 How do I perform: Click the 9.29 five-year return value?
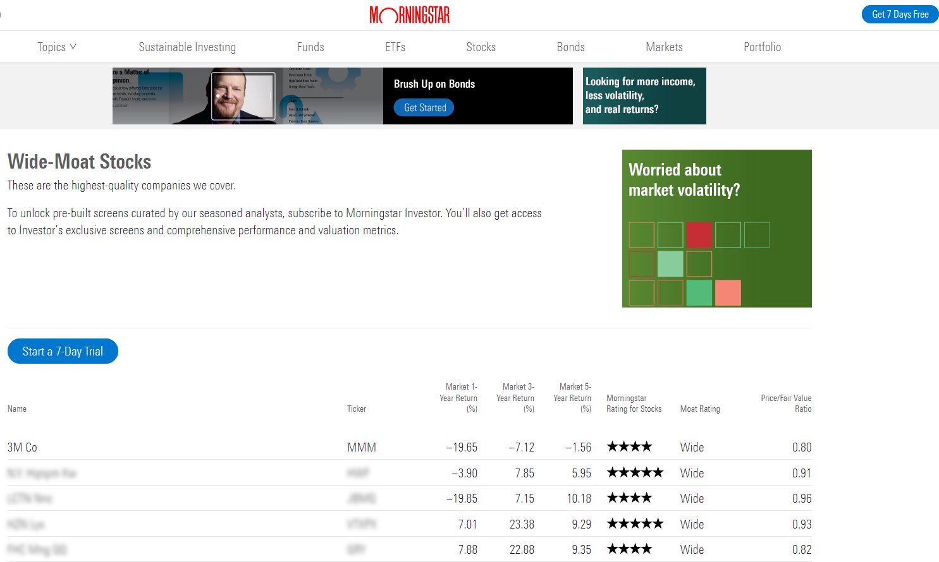coord(581,524)
